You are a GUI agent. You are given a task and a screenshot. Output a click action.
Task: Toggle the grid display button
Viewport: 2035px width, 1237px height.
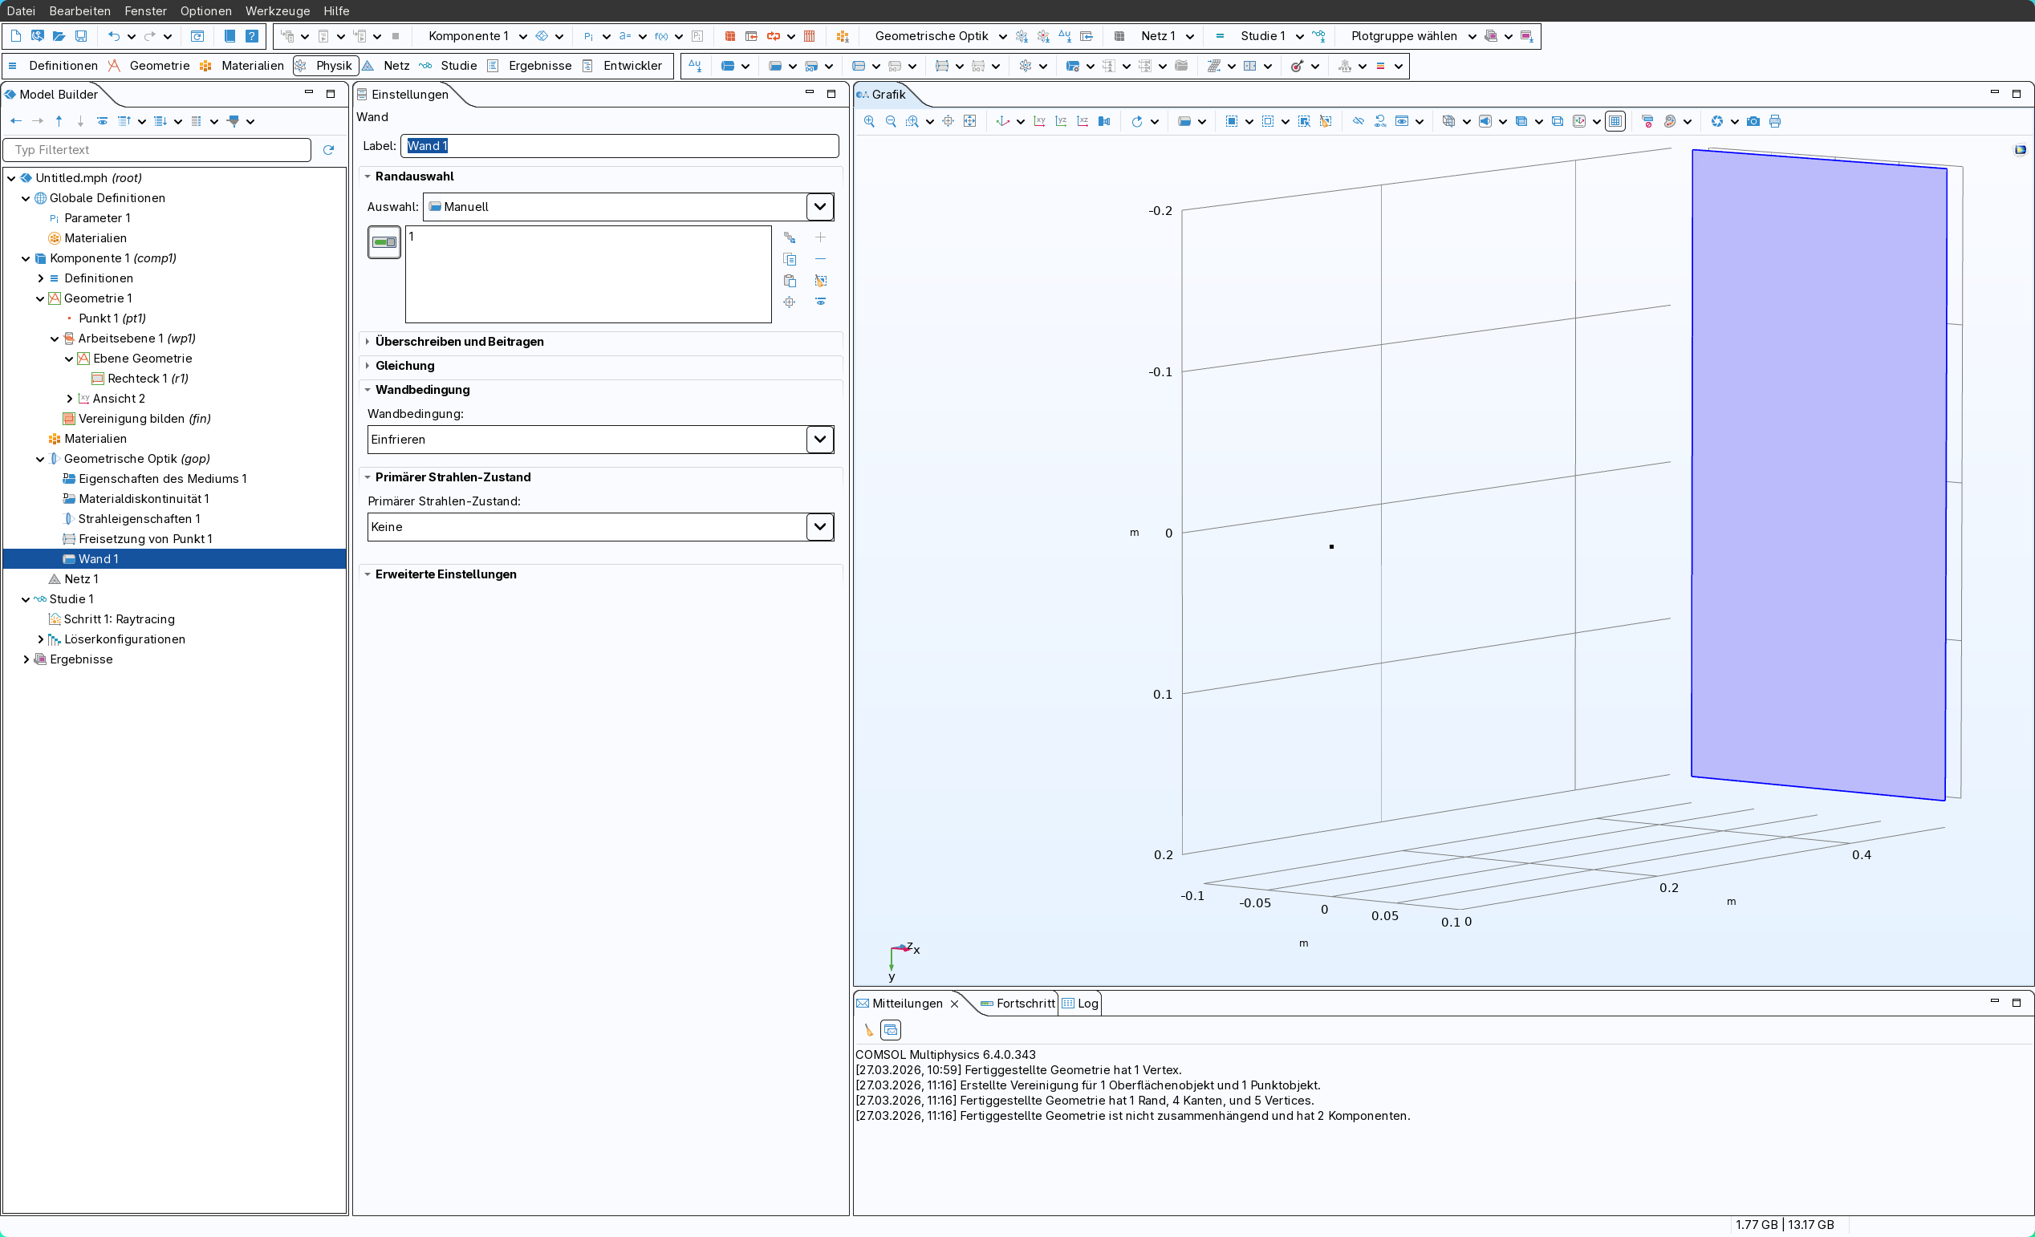[1615, 121]
